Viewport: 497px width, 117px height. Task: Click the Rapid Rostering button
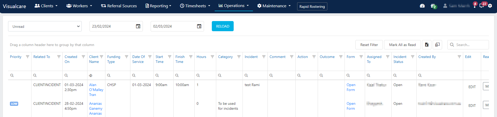click(312, 6)
